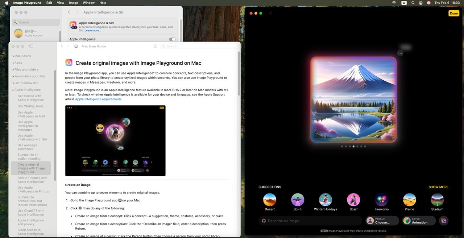Open the Edit menu
Viewport: 464px width, 238px height.
pyautogui.click(x=49, y=3)
